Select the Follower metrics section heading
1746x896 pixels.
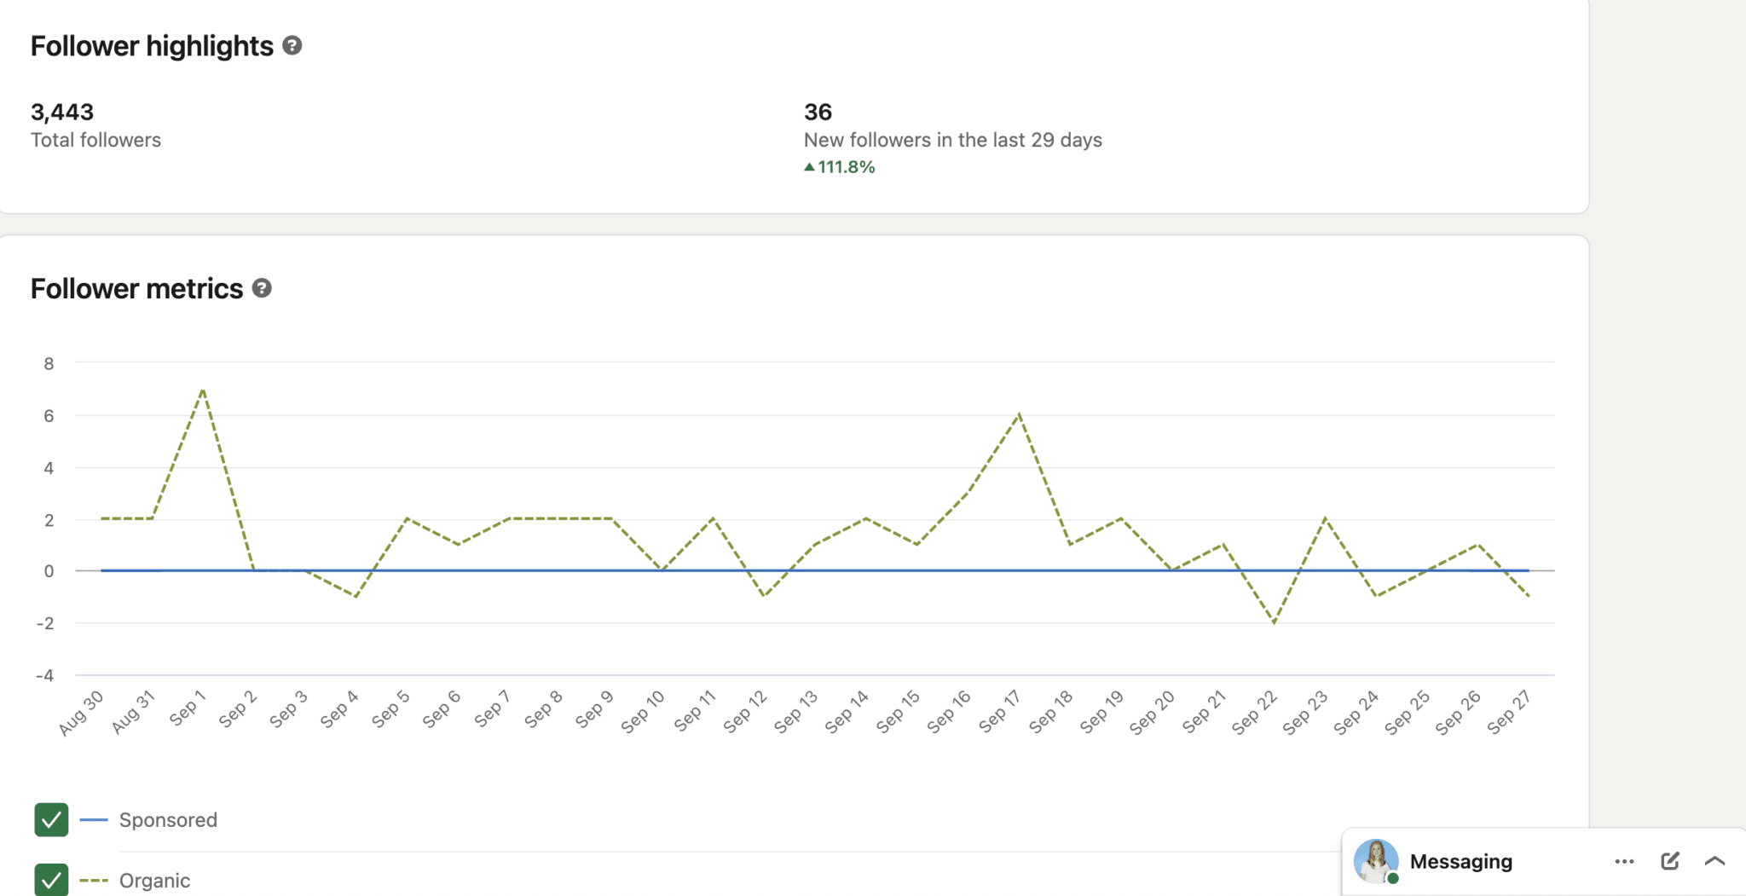(x=136, y=288)
